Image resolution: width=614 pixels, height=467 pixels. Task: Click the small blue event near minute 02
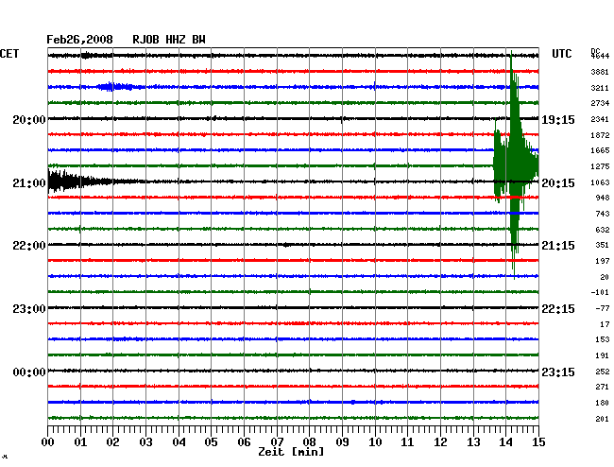point(114,87)
